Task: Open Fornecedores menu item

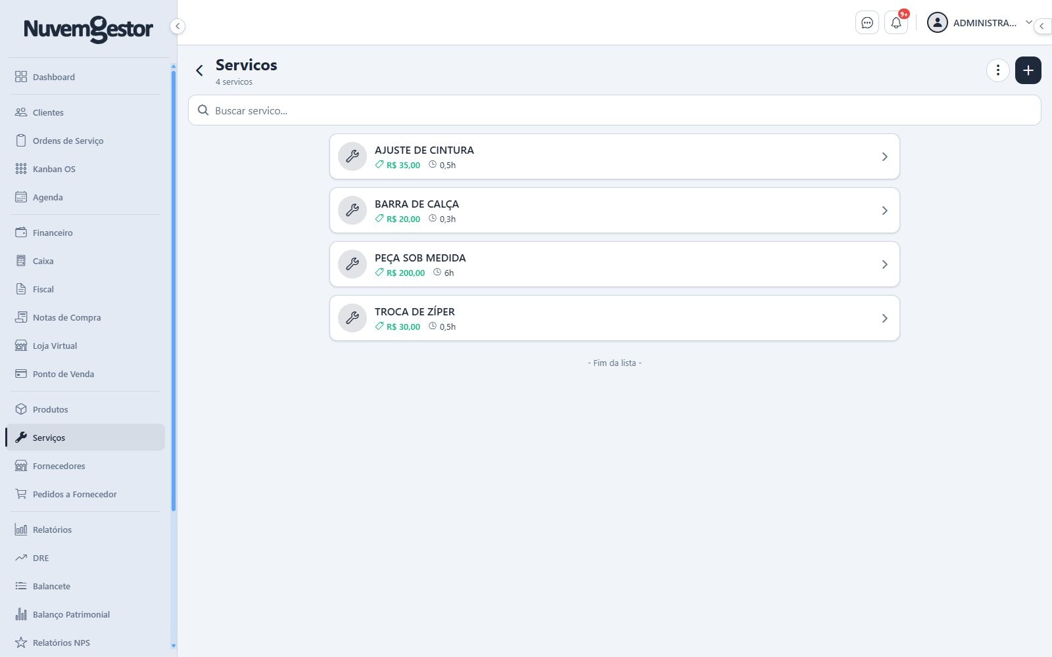Action: pos(85,466)
